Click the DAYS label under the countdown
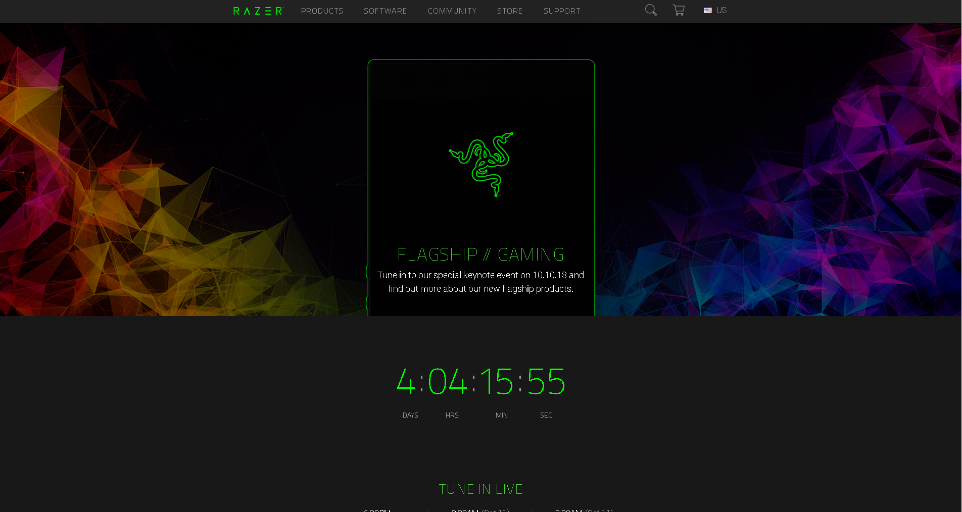 [x=410, y=415]
